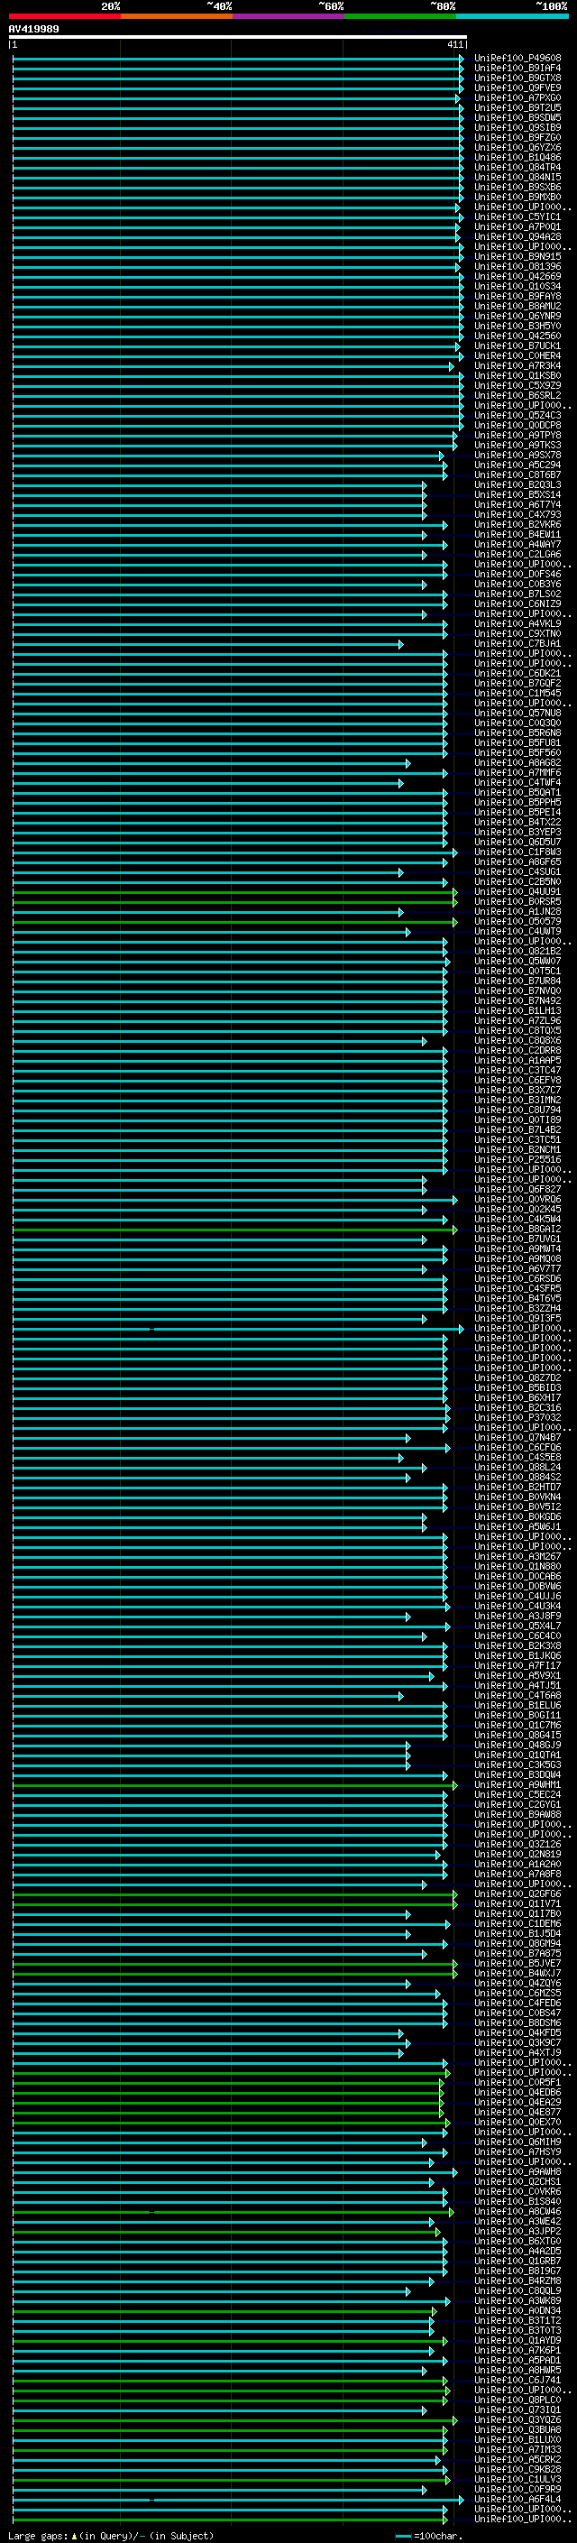Image resolution: width=577 pixels, height=2543 pixels.
Task: Select hit UniRef100_A0DN34
Action: 517,2310
